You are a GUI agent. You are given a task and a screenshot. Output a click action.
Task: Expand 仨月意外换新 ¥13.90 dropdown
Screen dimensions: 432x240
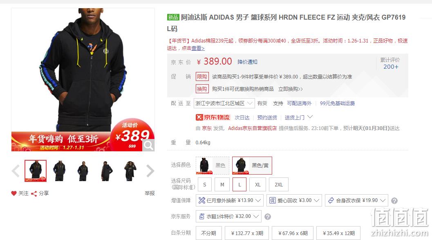pyautogui.click(x=230, y=200)
